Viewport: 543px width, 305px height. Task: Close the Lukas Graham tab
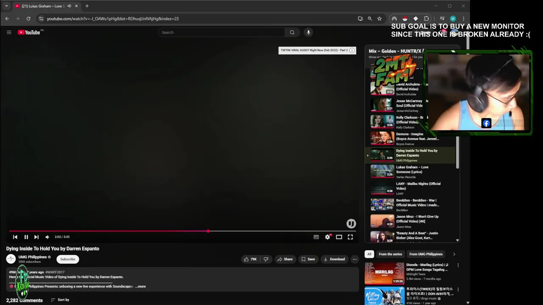point(76,6)
